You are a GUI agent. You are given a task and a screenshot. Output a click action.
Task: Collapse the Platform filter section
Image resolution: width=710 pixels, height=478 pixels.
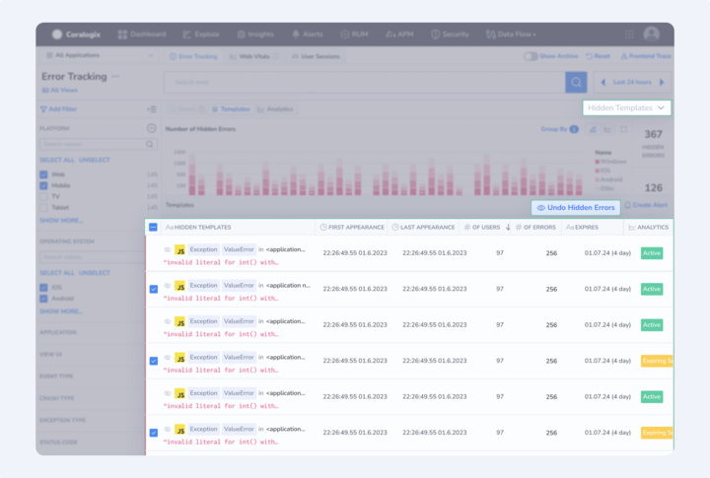pos(151,128)
